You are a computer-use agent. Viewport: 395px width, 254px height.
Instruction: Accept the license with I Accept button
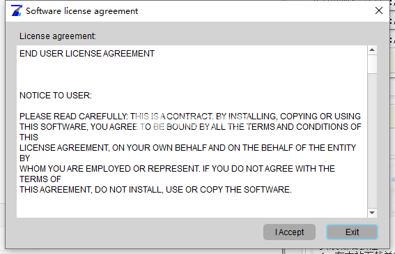tap(289, 232)
